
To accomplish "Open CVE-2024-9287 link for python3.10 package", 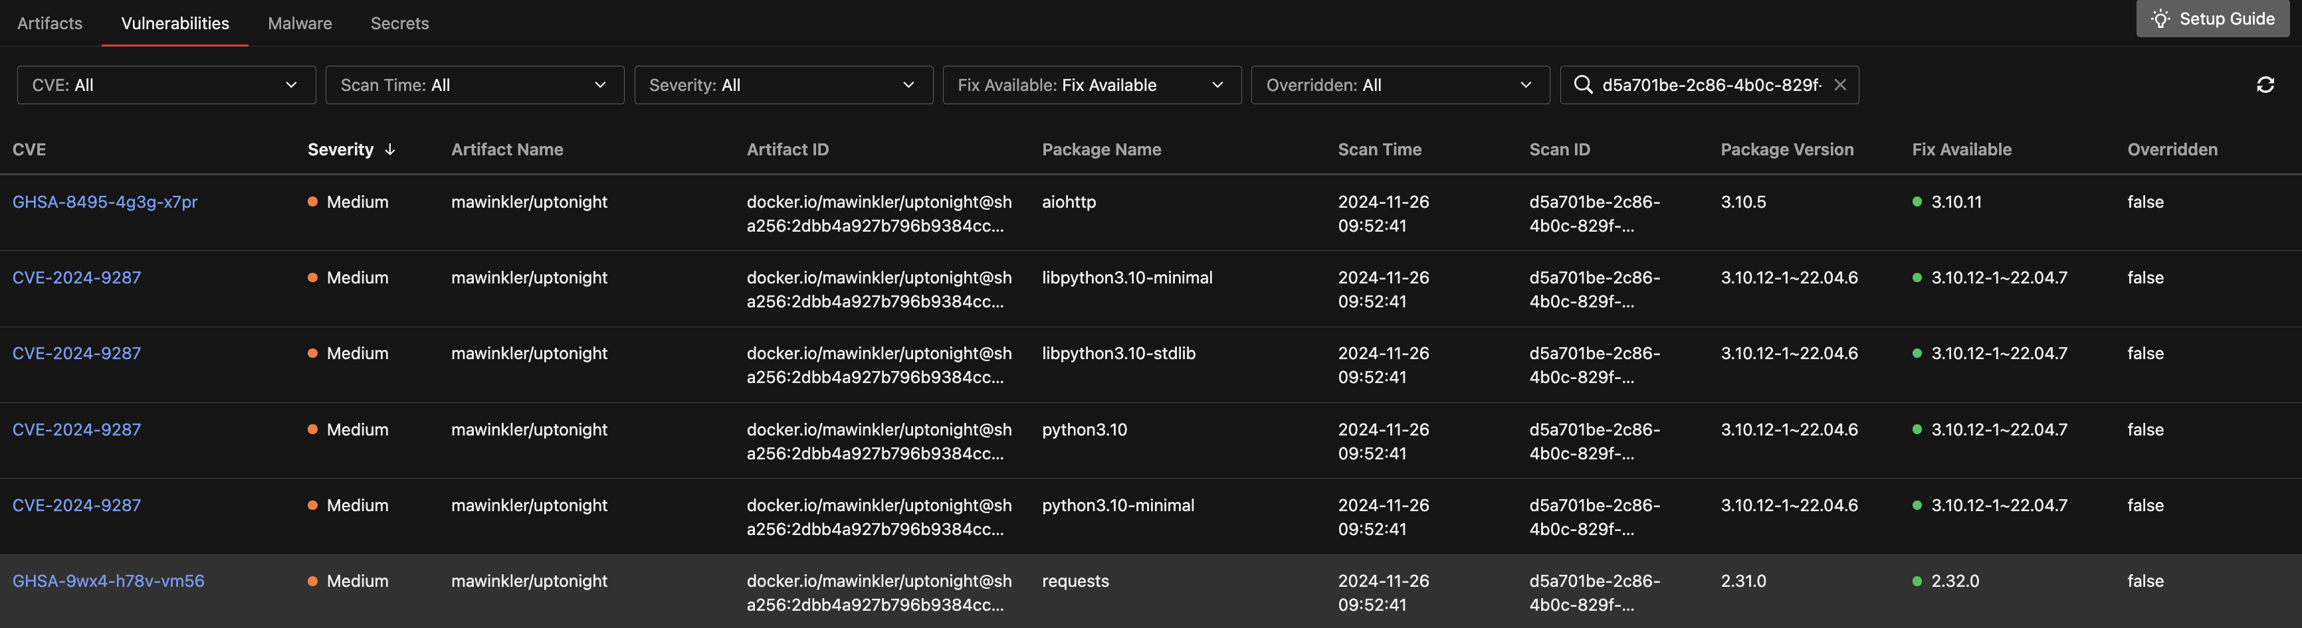I will point(77,430).
